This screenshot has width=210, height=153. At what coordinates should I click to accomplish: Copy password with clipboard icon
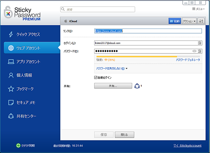click(199, 51)
